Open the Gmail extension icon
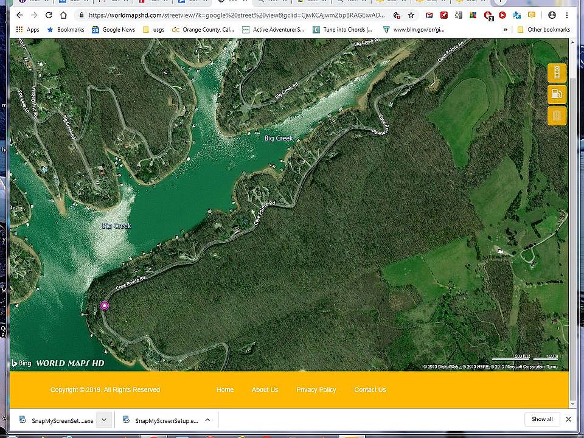 tap(429, 15)
